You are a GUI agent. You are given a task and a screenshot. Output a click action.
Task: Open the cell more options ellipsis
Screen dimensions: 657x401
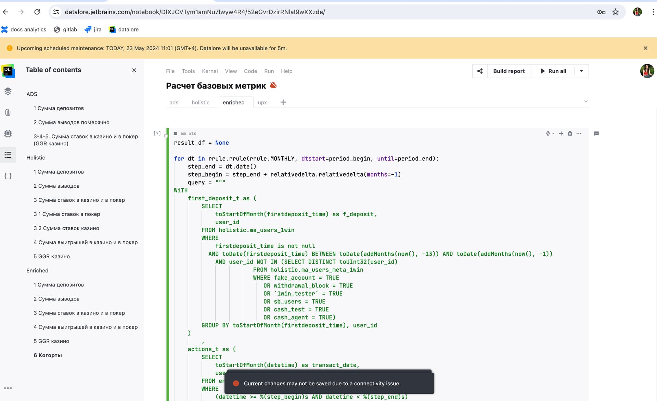pyautogui.click(x=579, y=134)
